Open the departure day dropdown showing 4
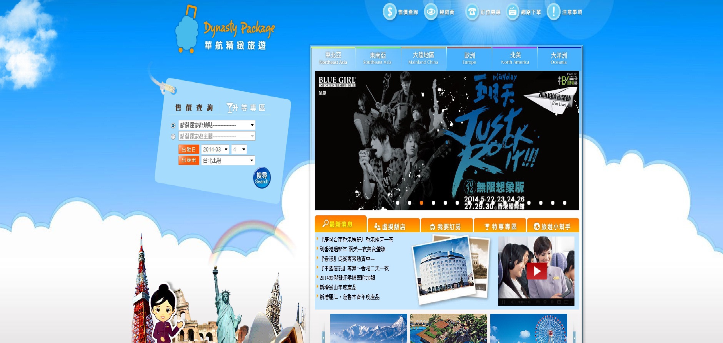 coord(239,149)
